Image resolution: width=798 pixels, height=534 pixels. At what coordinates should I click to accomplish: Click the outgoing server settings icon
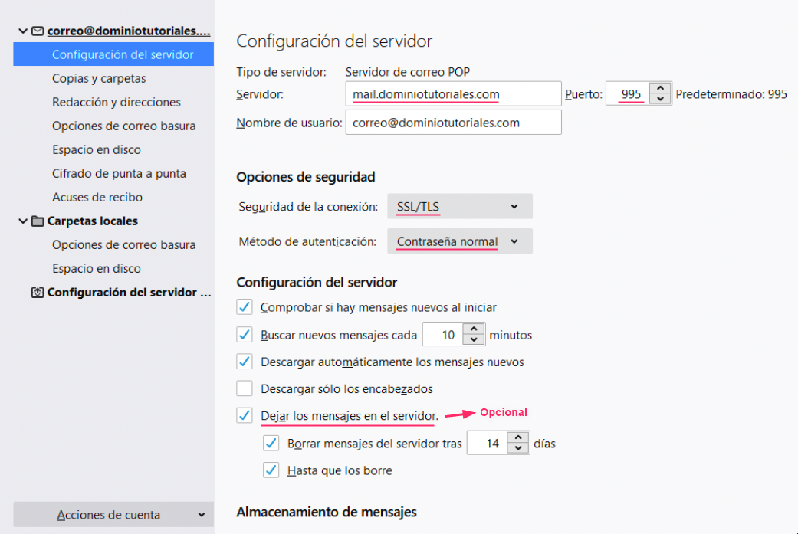38,293
